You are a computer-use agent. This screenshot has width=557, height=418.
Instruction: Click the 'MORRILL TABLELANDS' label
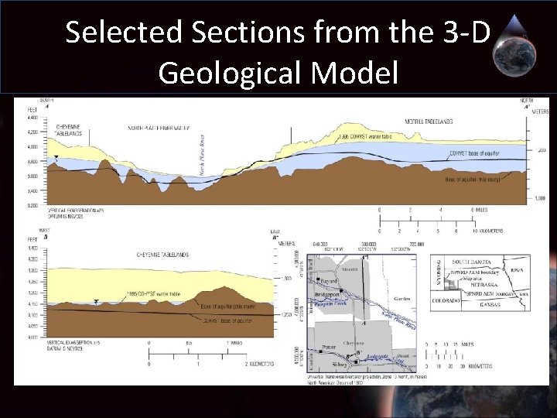pos(429,122)
